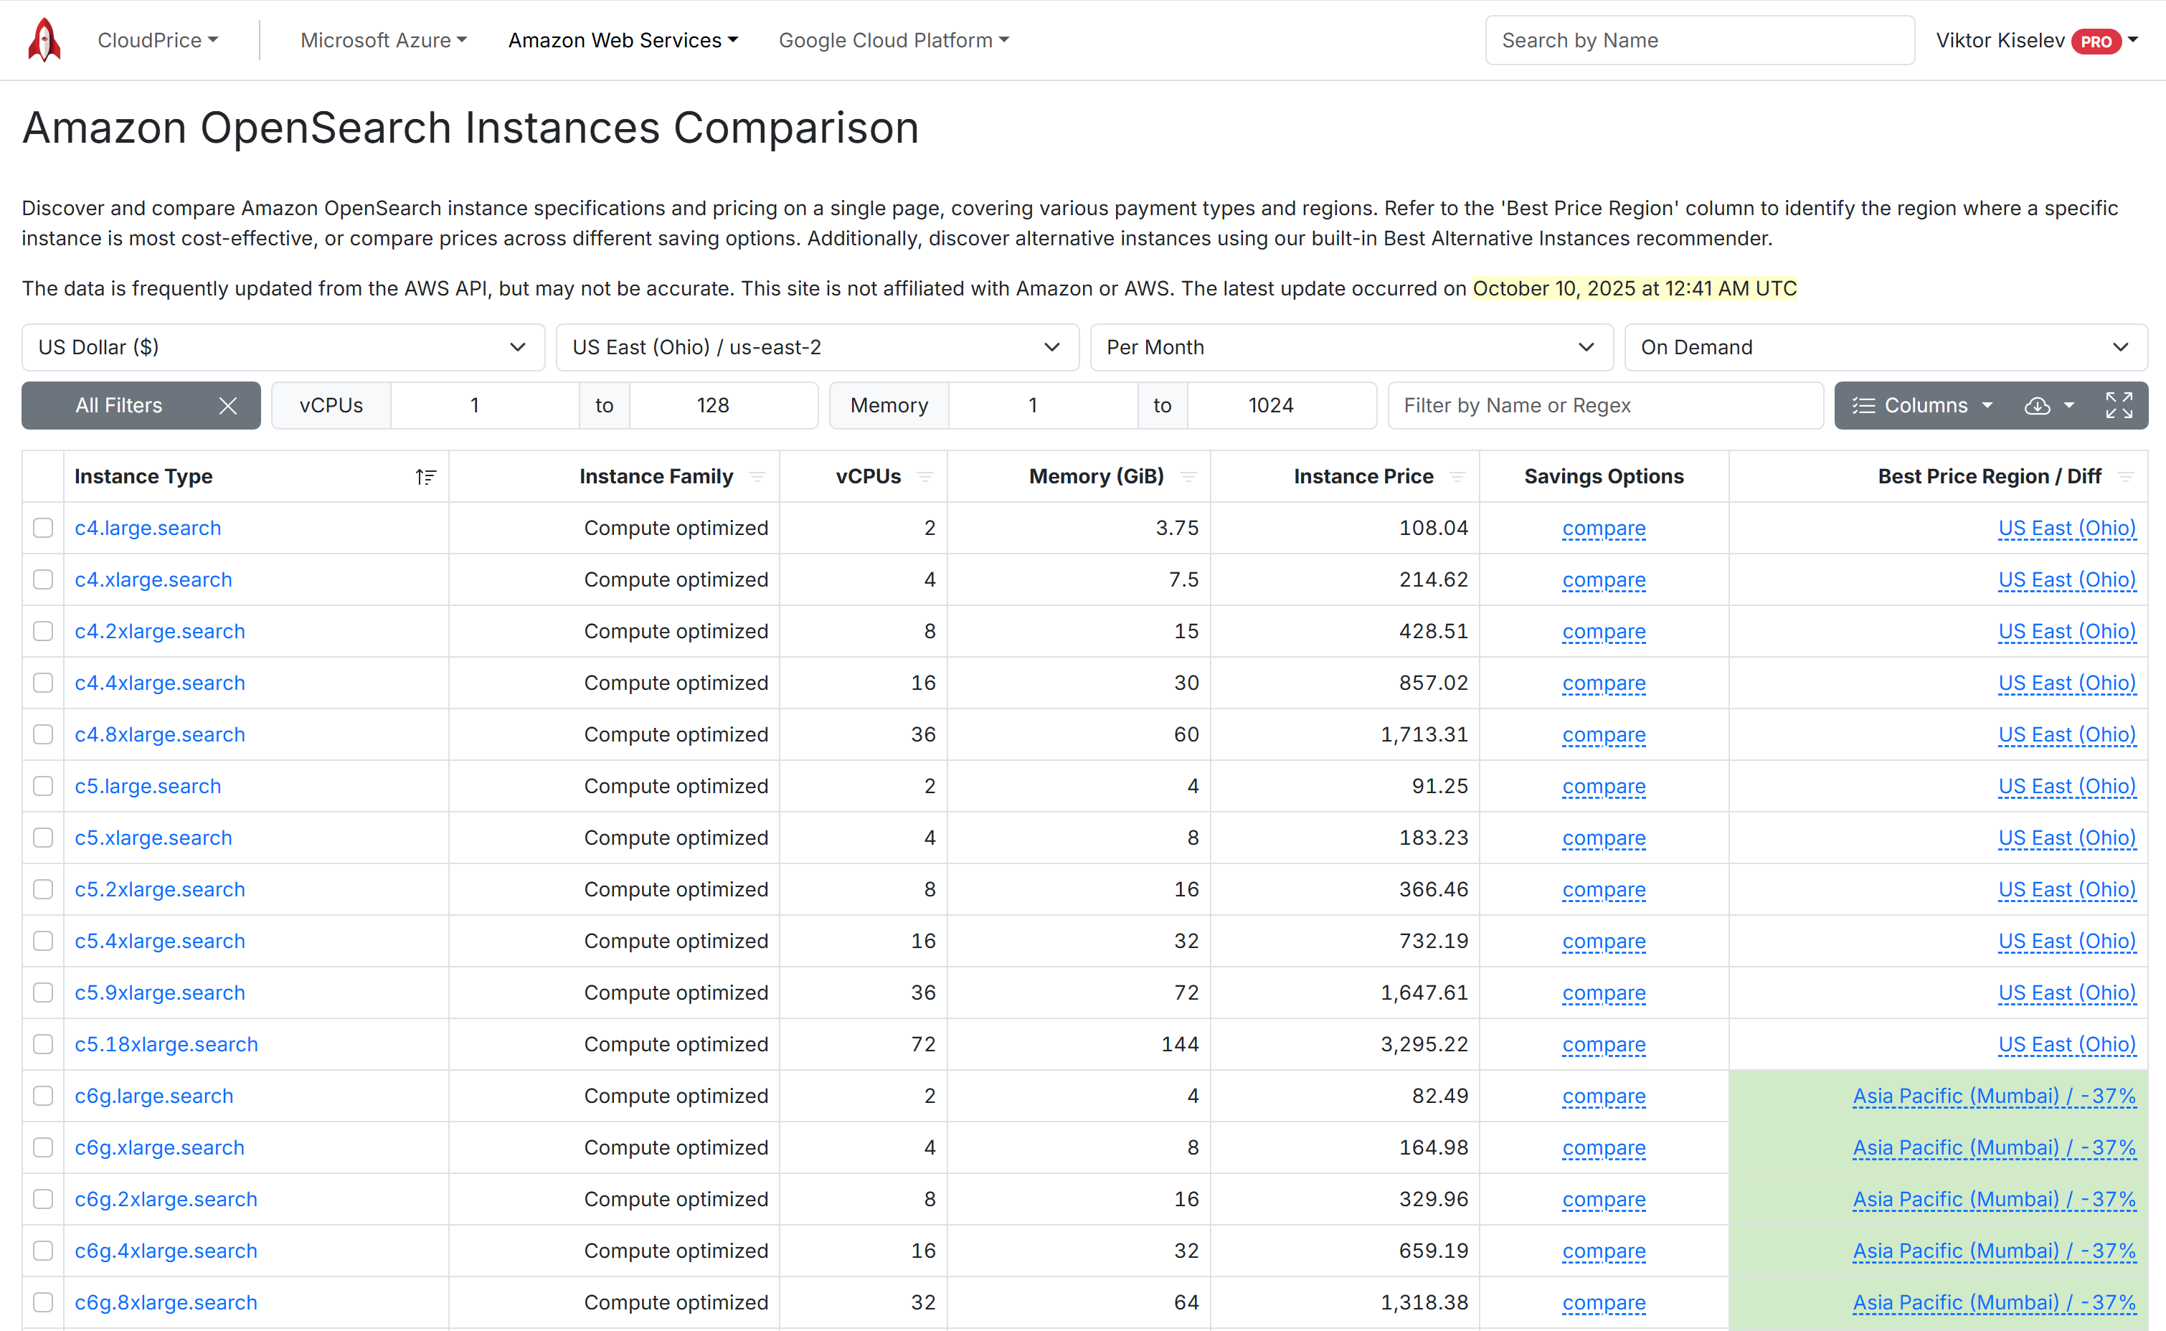Expand the US East (Ohio) region dropdown

(x=817, y=348)
